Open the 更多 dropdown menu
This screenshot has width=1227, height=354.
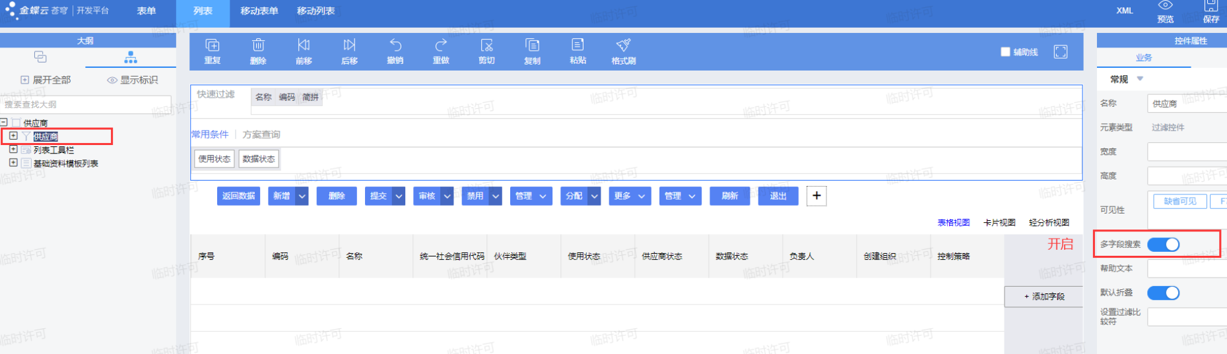[x=630, y=196]
